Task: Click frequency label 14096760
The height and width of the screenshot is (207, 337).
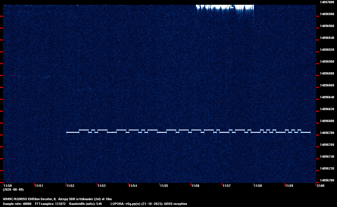Action: pyautogui.click(x=327, y=145)
